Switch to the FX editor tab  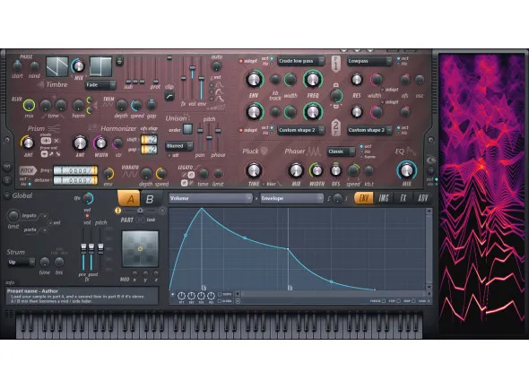(x=403, y=198)
